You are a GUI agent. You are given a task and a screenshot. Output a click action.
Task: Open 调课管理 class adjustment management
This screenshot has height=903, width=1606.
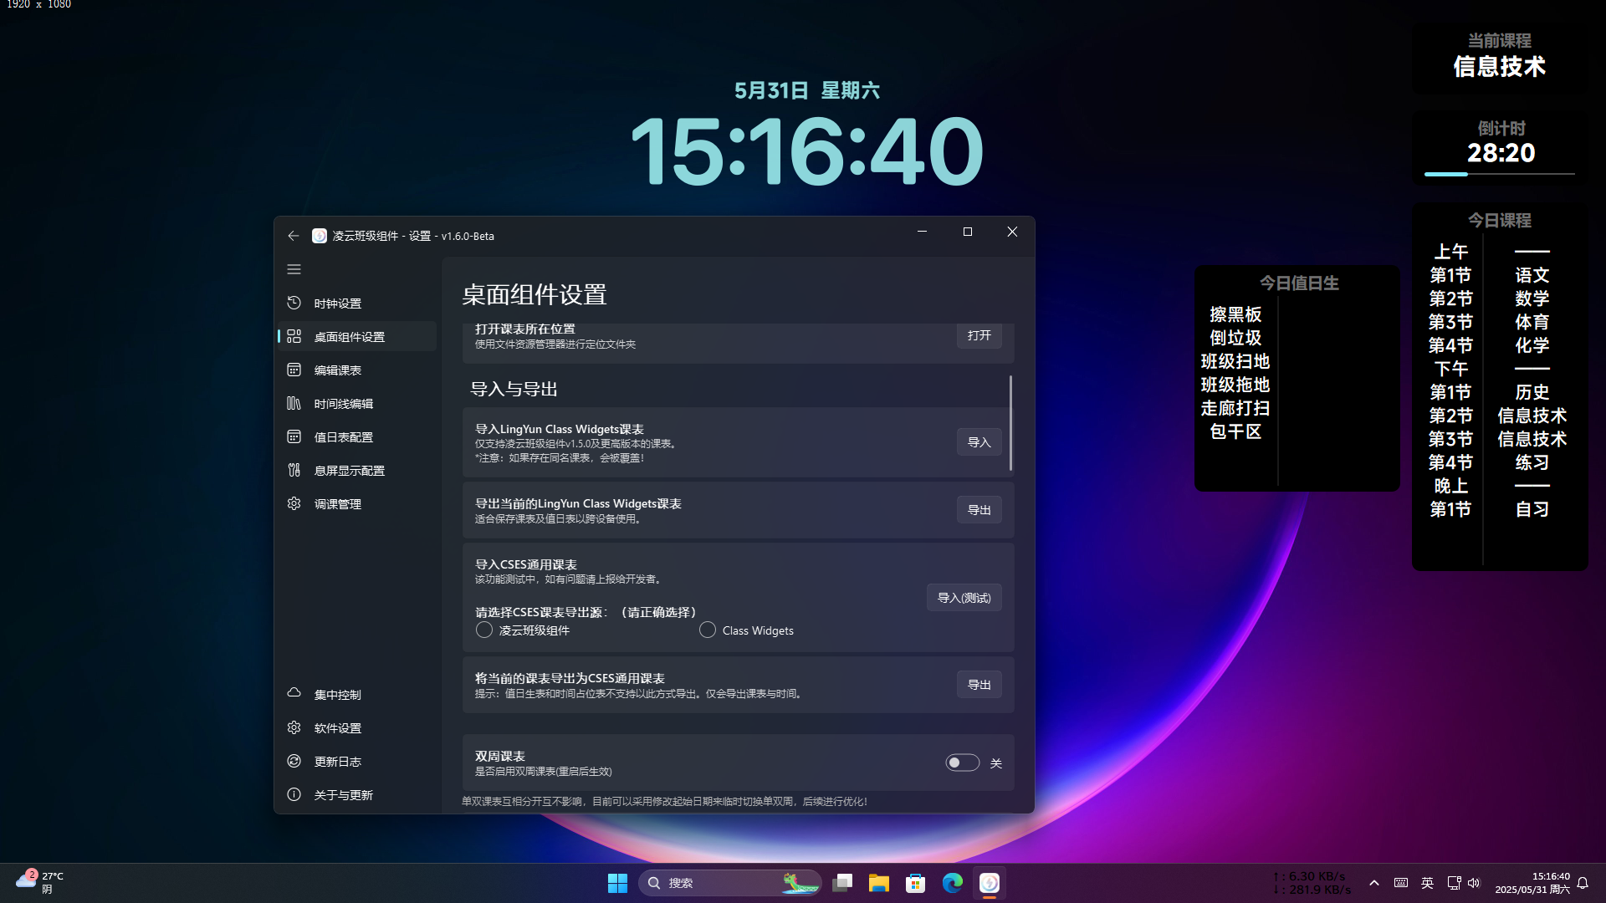click(x=337, y=504)
